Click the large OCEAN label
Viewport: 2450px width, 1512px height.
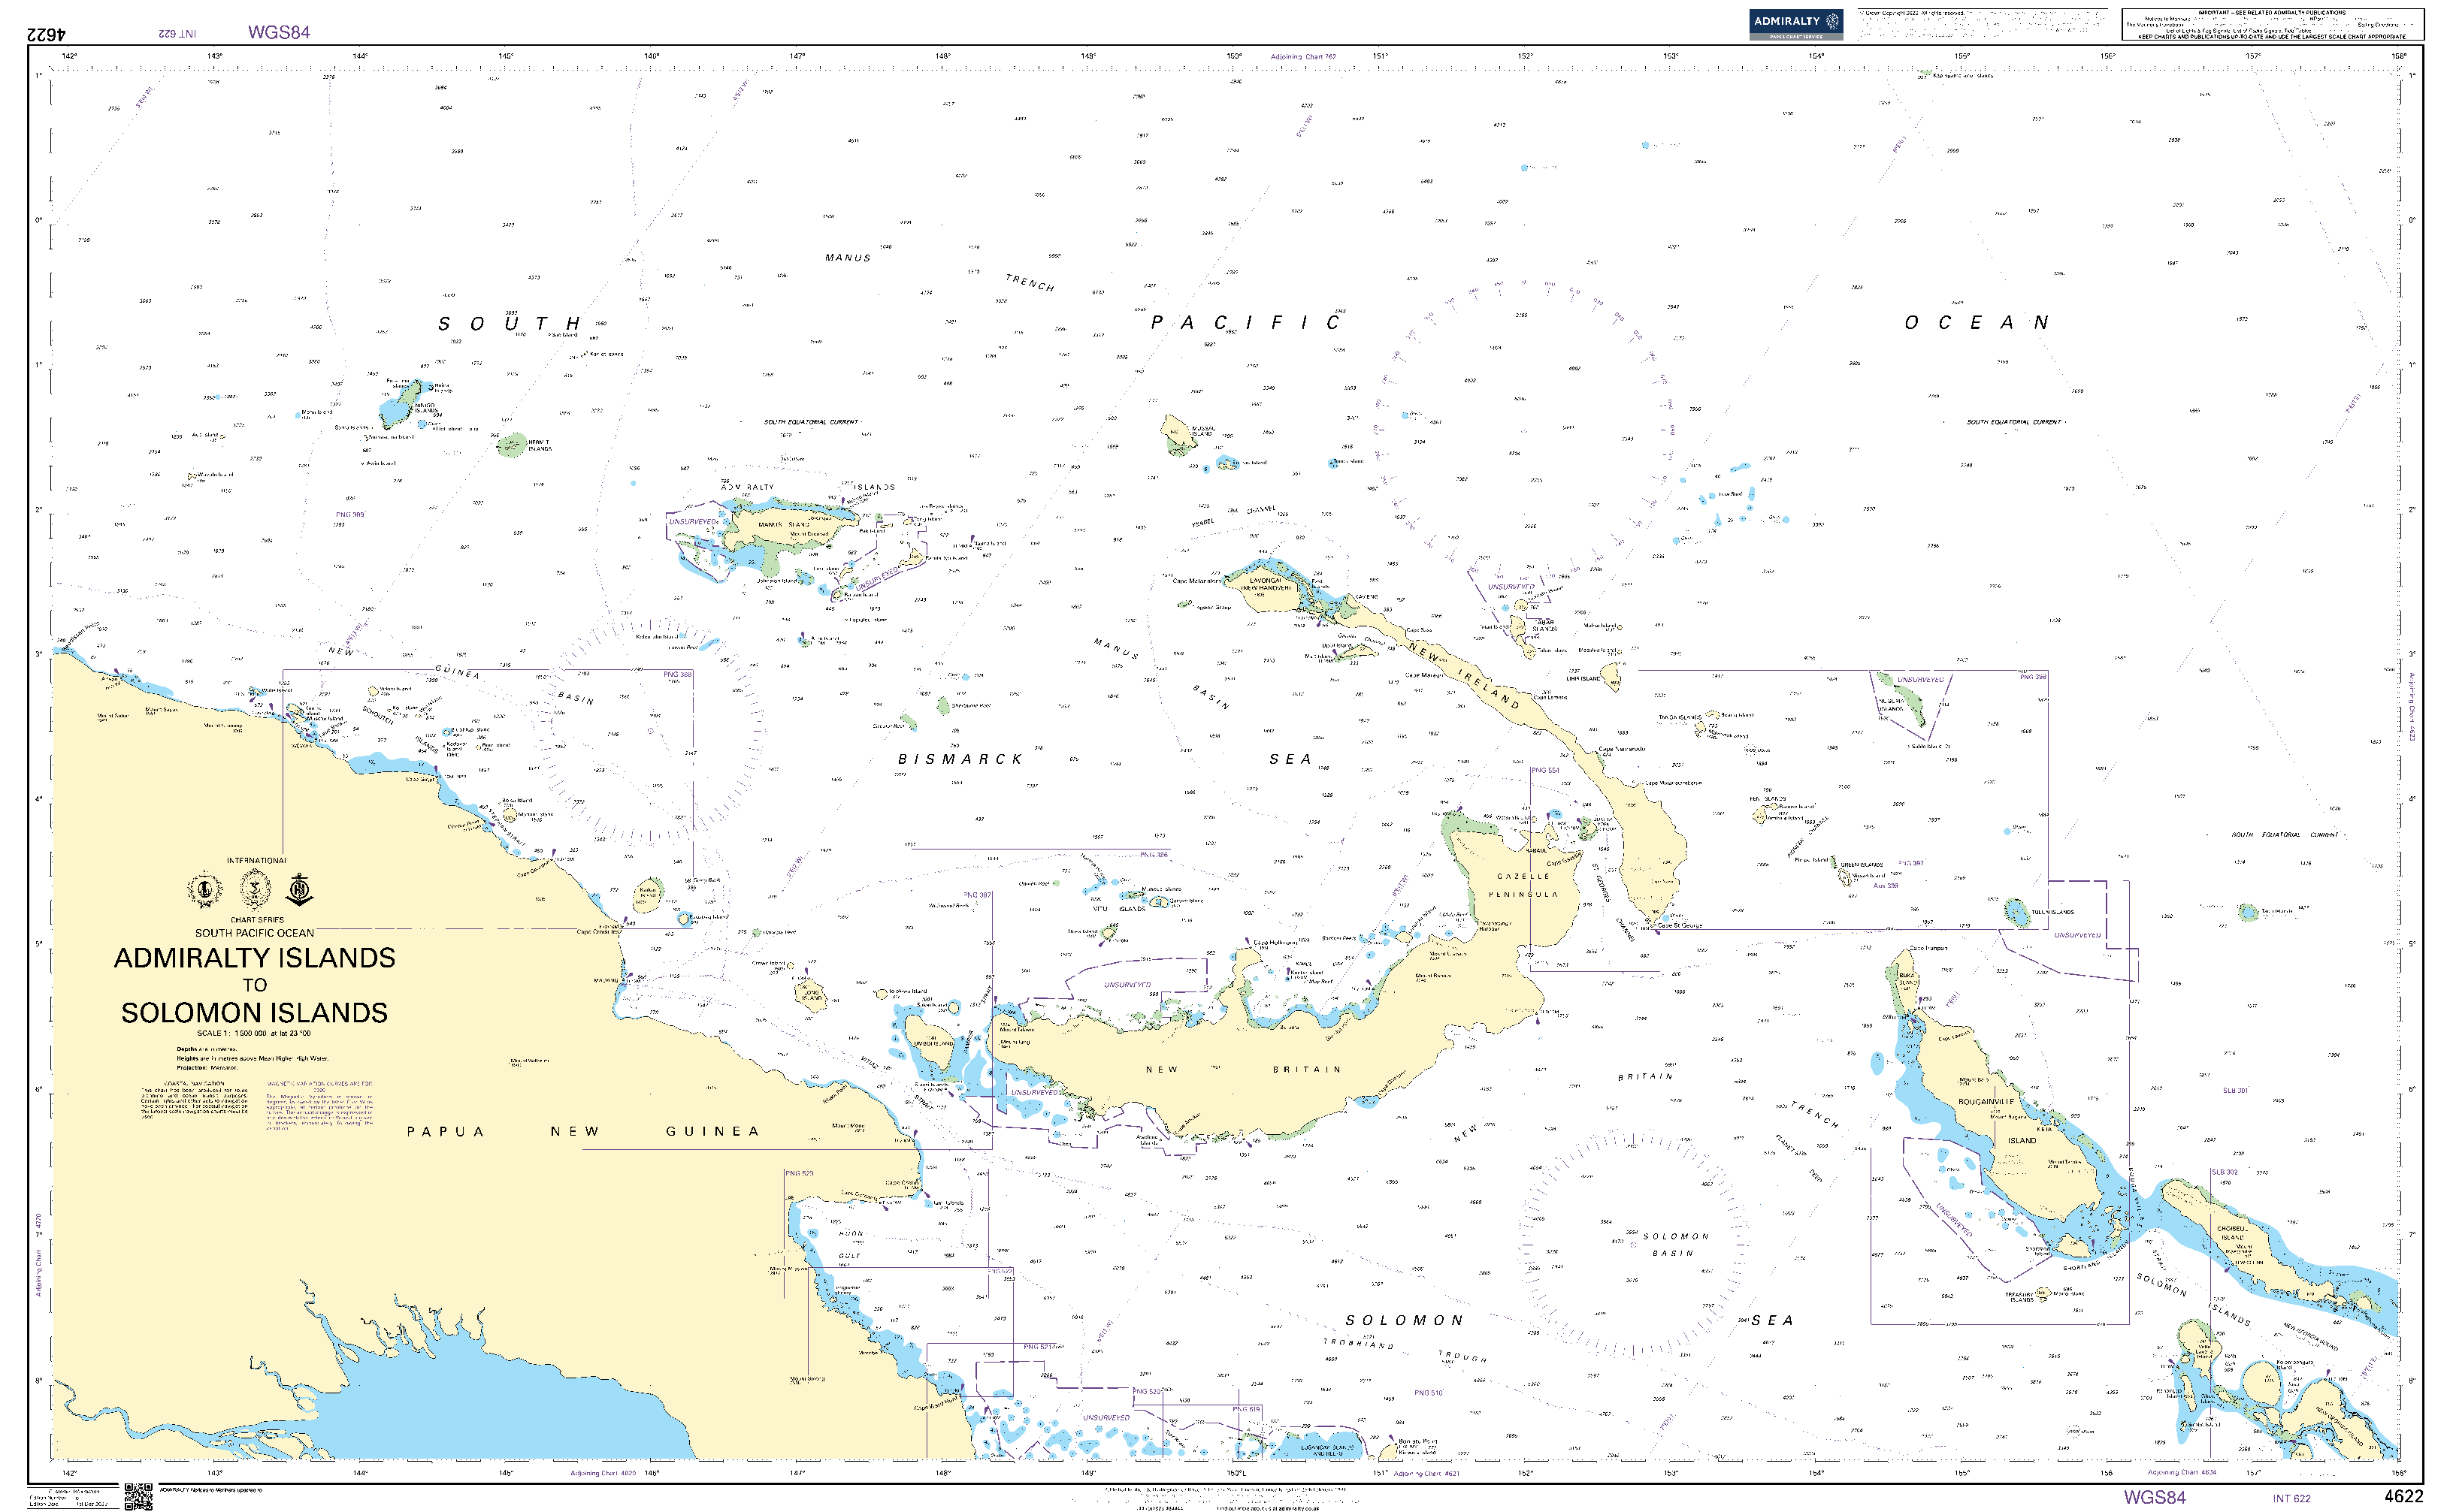click(x=1977, y=323)
